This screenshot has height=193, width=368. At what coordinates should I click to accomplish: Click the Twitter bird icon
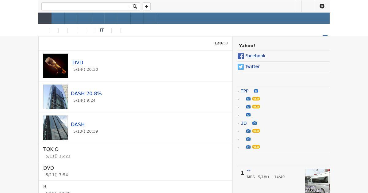click(241, 67)
